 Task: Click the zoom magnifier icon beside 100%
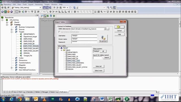(x=61, y=8)
